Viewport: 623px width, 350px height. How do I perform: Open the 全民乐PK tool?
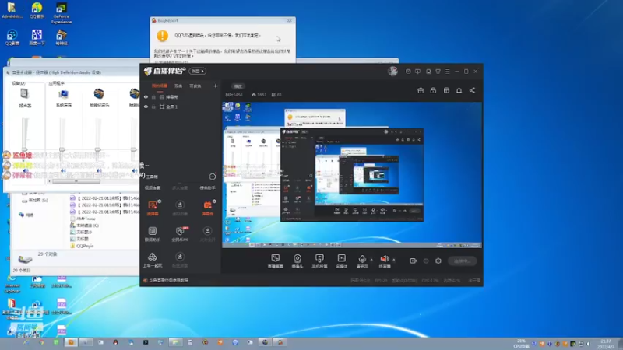click(180, 234)
